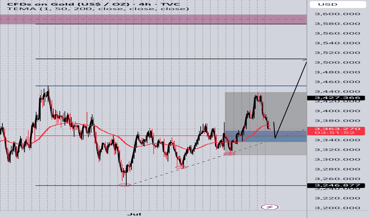Click the 3,500.000 price axis label

pyautogui.click(x=337, y=63)
